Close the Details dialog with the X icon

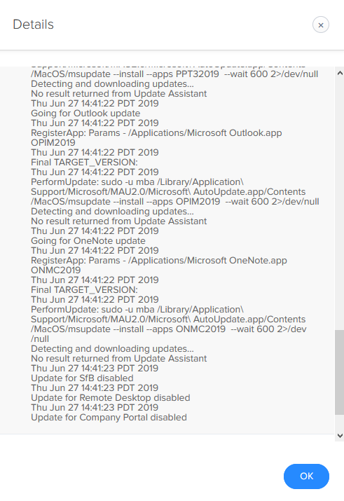click(x=321, y=25)
